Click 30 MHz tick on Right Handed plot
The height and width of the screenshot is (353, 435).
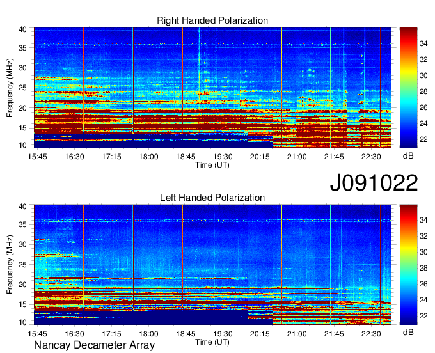22,68
